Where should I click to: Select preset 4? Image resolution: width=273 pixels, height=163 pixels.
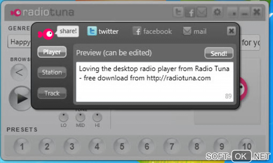tap(97, 146)
